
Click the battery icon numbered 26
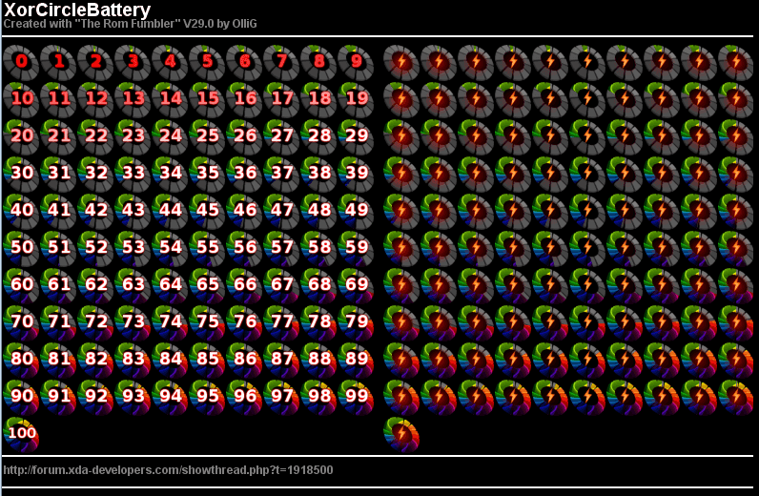point(244,137)
